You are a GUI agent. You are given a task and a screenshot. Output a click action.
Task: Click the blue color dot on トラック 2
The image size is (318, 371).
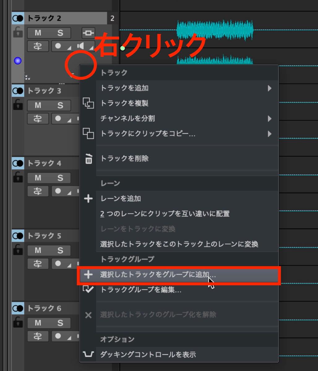18,61
